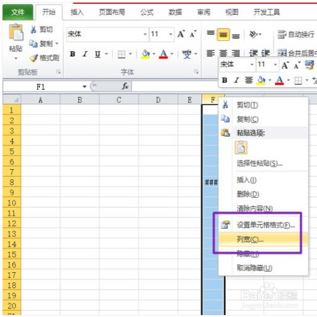Select the Format Painter brush
Image resolution: width=317 pixels, height=317 pixels.
point(34,58)
